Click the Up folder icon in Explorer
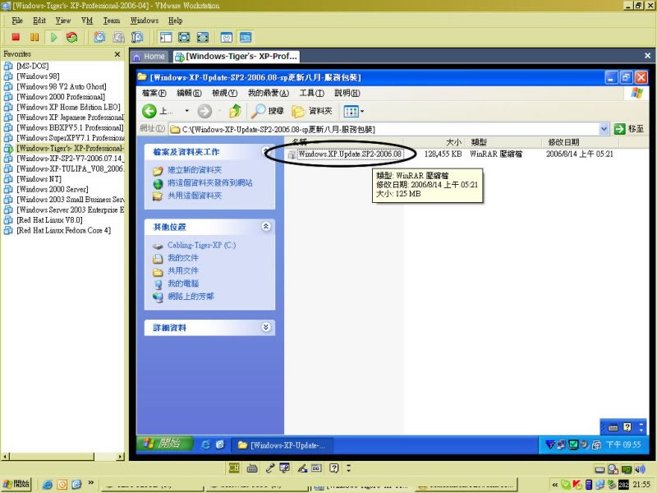 point(235,111)
